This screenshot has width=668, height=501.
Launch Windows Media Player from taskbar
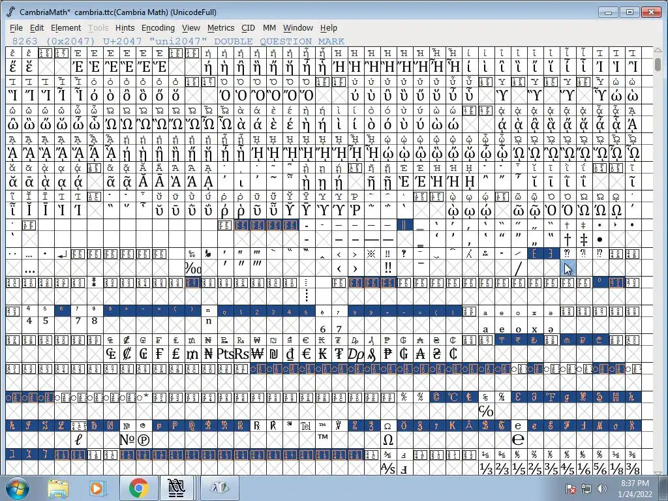(97, 488)
